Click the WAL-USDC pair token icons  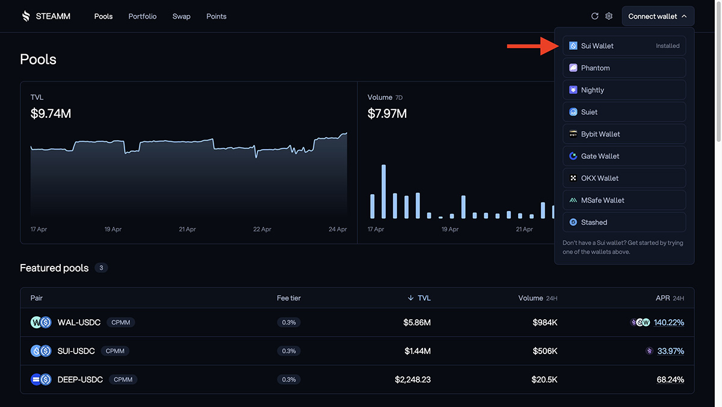[x=41, y=322]
